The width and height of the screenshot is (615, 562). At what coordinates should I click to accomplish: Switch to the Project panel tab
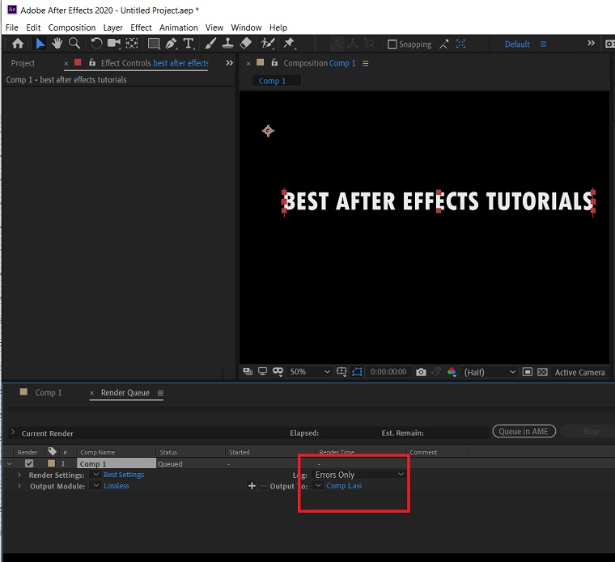point(23,63)
